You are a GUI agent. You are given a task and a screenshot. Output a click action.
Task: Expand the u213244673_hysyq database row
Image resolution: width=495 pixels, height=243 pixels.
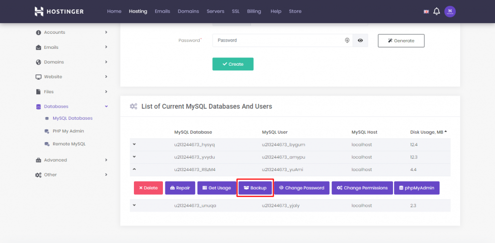click(134, 144)
